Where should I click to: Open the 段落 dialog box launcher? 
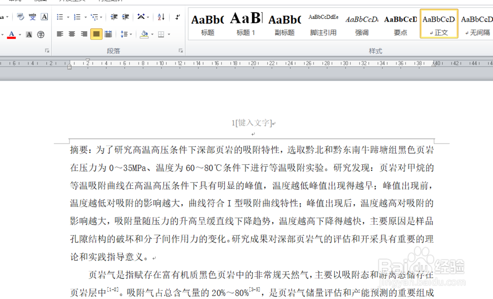click(x=181, y=51)
